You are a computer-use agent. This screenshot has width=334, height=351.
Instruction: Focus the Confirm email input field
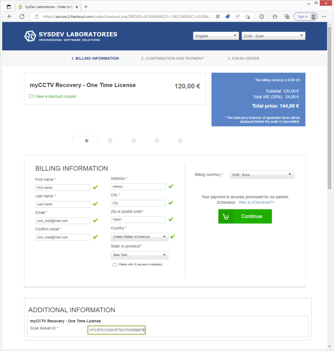point(63,237)
